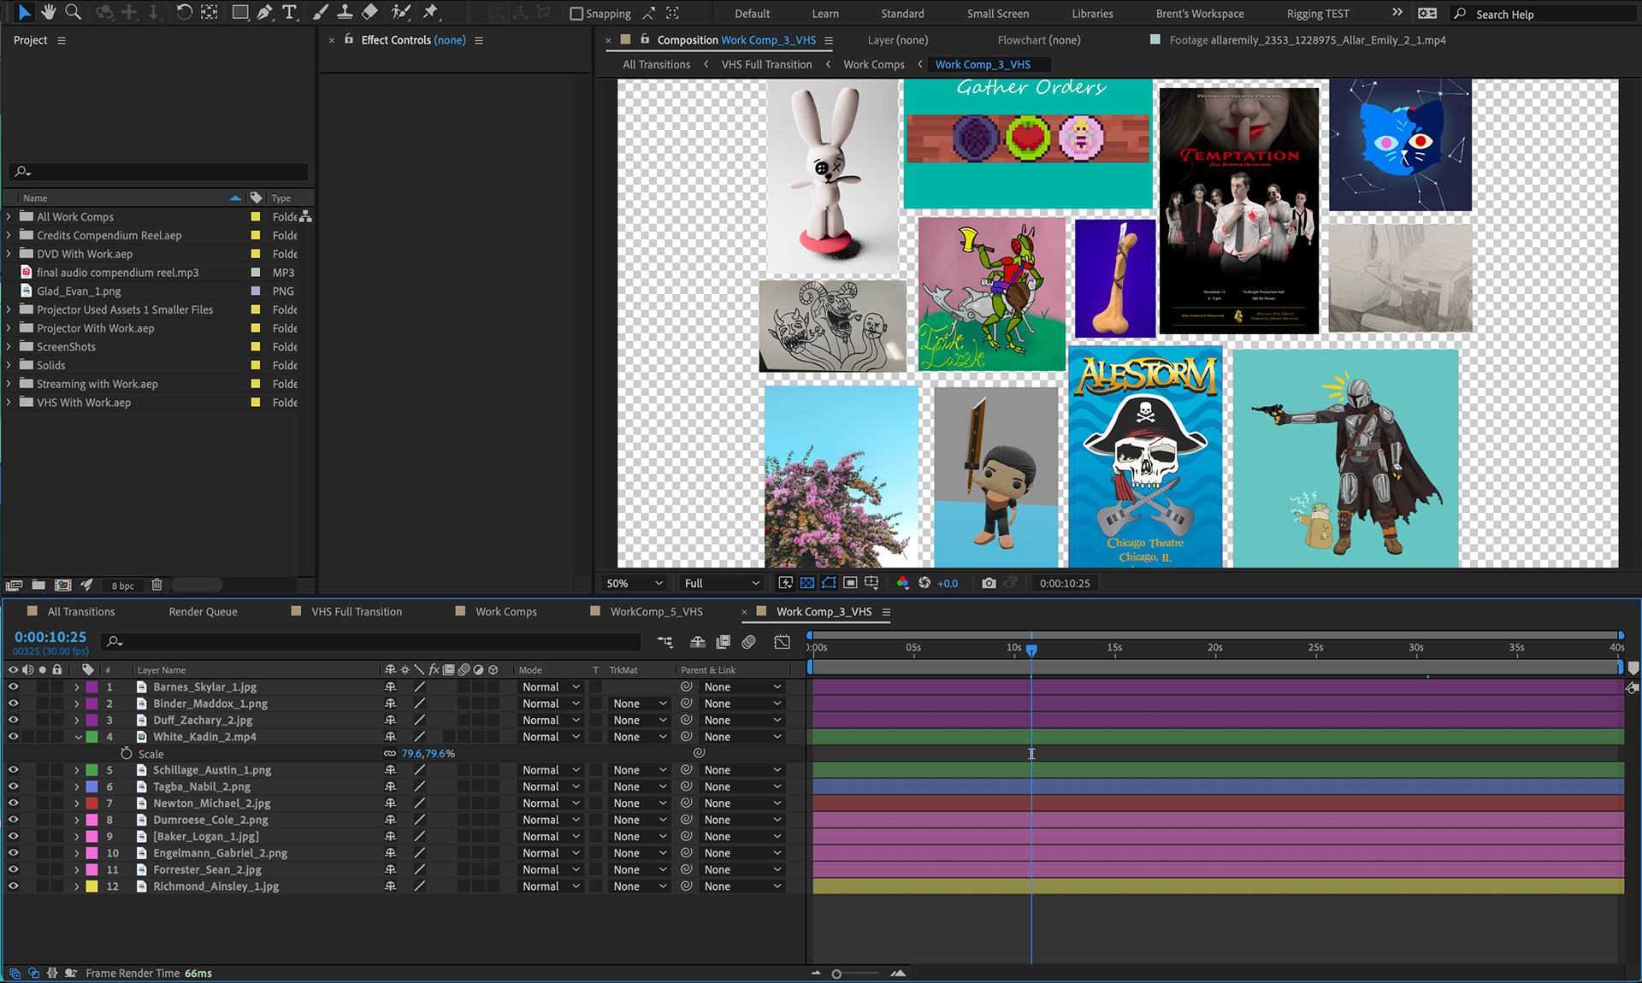Switch to the Small Screen workspace
1642x983 pixels.
tap(998, 14)
